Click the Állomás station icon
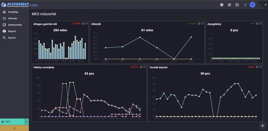The height and width of the screenshot is (131, 268). [x=4, y=18]
